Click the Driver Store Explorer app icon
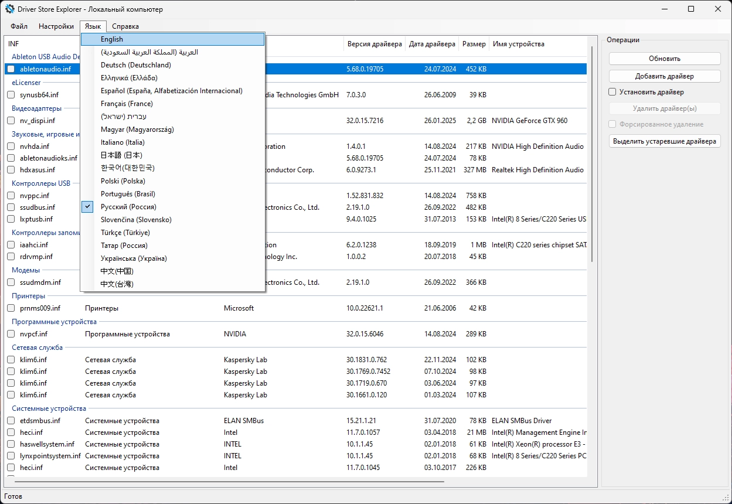Viewport: 732px width, 504px height. click(10, 9)
